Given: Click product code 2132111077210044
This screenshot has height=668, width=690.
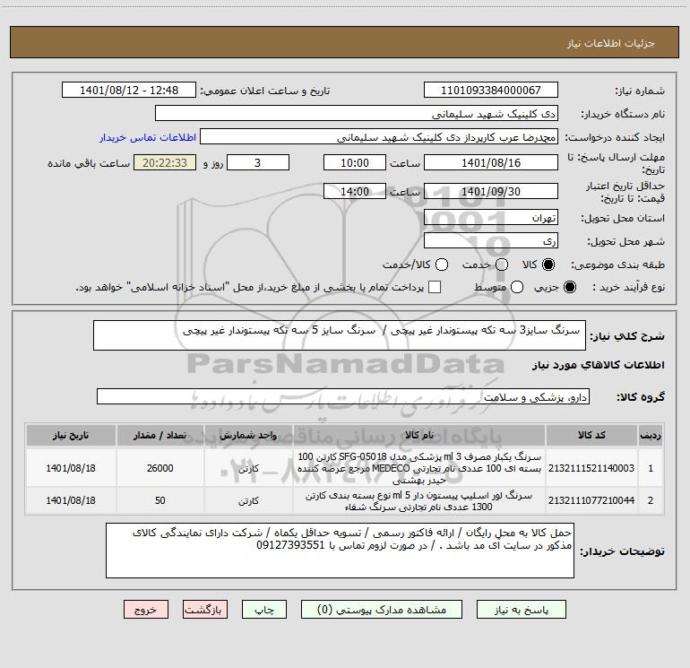Looking at the screenshot, I should point(591,500).
